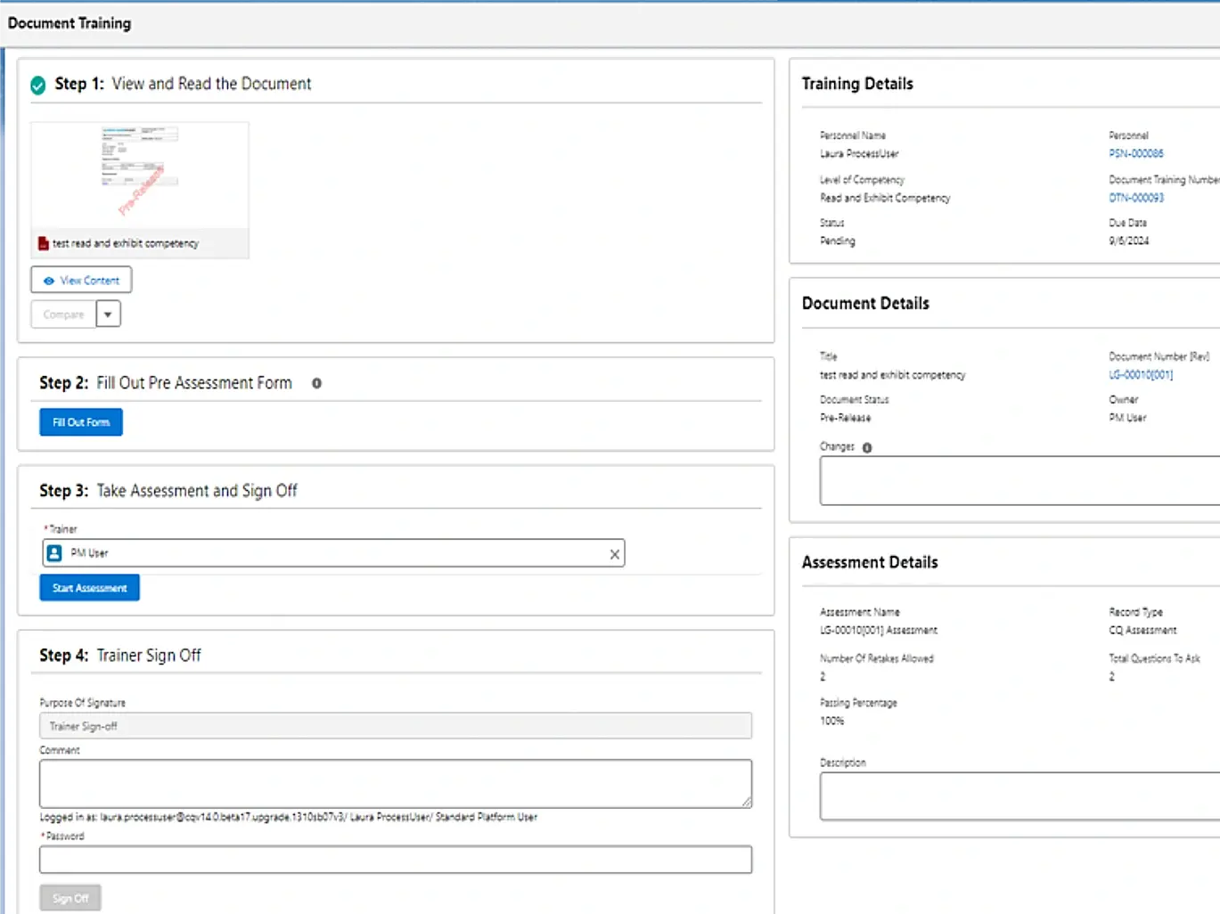This screenshot has height=914, width=1220.
Task: Click the Number Of Retakes Allowed label
Action: tap(877, 658)
